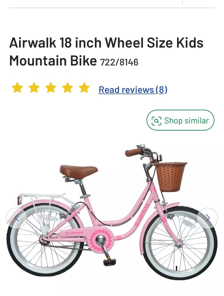The image size is (224, 296).
Task: Click the second yellow rating star
Action: (x=34, y=88)
